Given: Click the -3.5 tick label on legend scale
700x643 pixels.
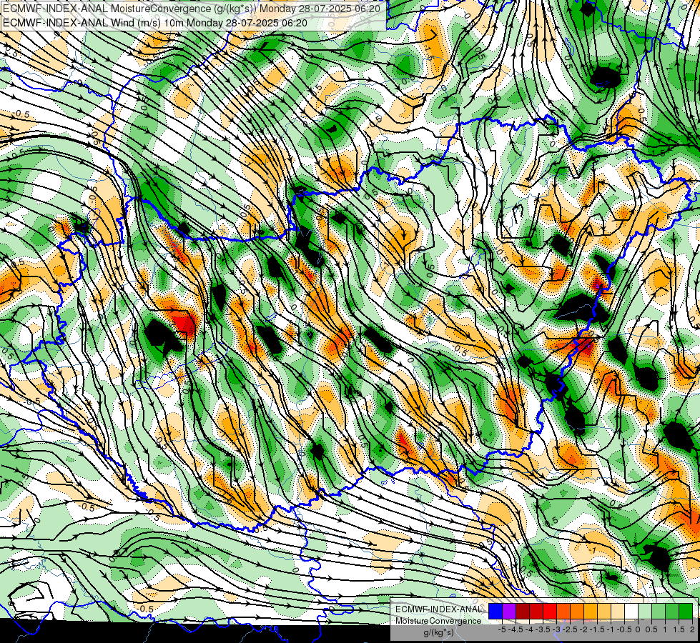Looking at the screenshot, I should click(543, 629).
